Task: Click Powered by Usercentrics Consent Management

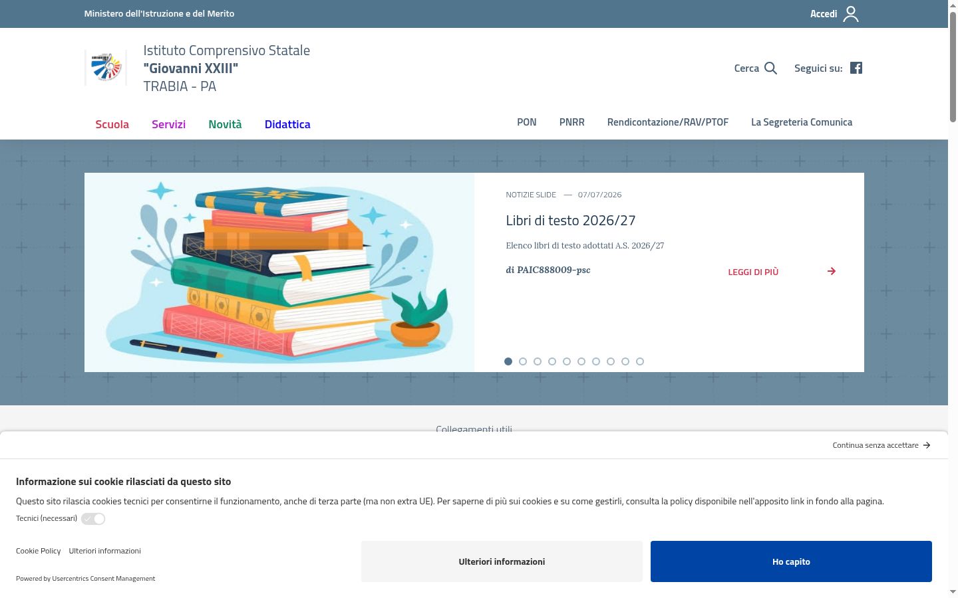Action: 85,579
